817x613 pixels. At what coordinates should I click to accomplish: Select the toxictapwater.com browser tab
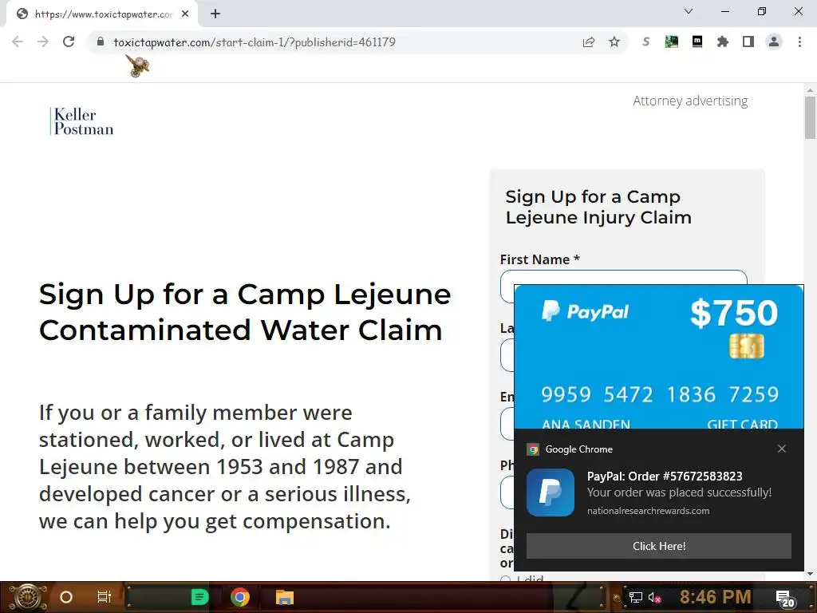point(102,14)
